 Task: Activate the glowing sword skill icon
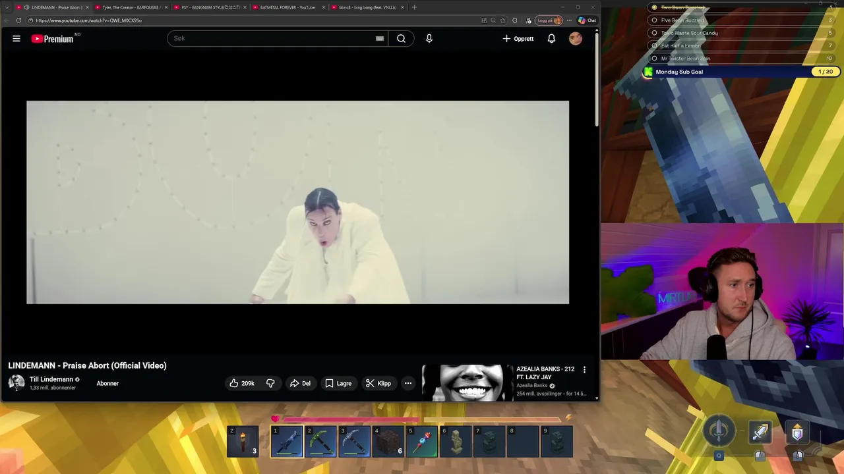(760, 433)
